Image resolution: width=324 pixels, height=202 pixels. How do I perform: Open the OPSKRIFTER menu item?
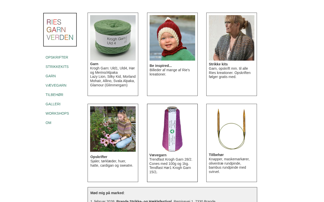point(57,57)
